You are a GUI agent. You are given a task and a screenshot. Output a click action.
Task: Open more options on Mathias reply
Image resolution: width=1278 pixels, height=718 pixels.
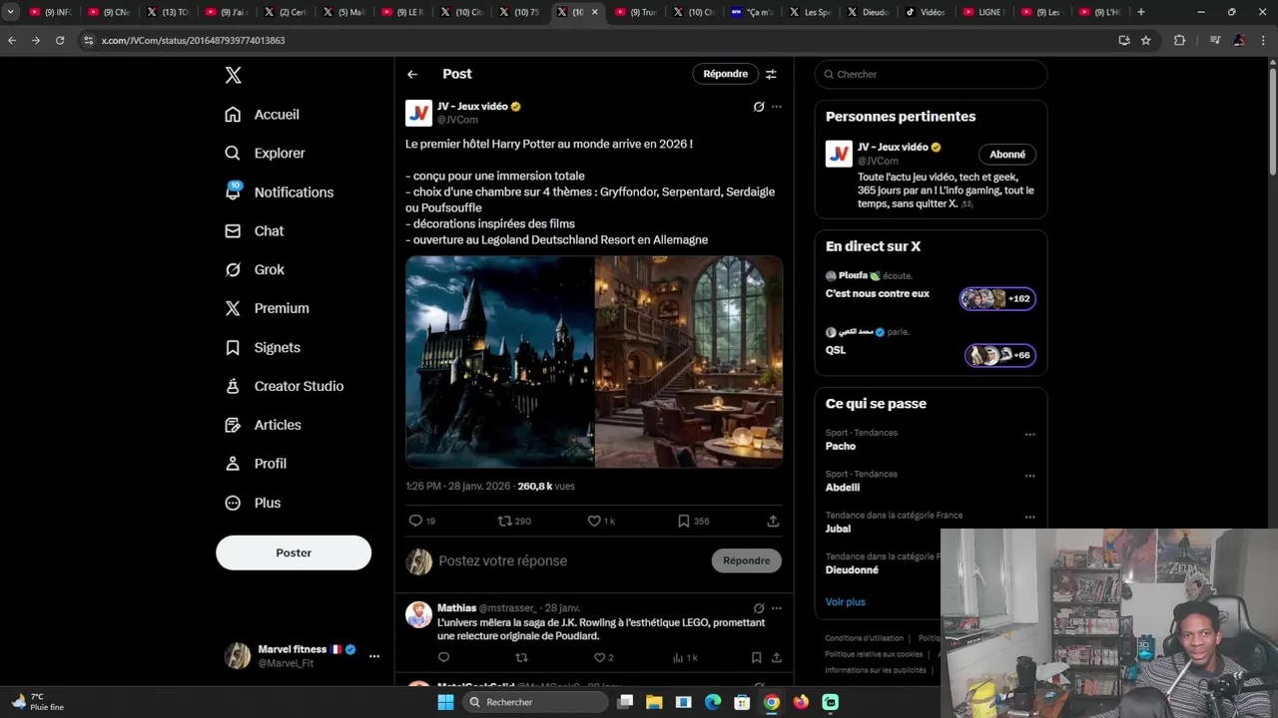coord(777,608)
